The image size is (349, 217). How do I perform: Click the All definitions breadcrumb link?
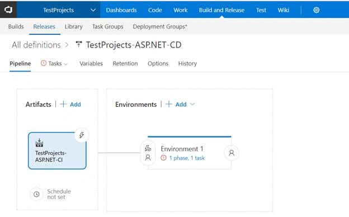(x=36, y=45)
